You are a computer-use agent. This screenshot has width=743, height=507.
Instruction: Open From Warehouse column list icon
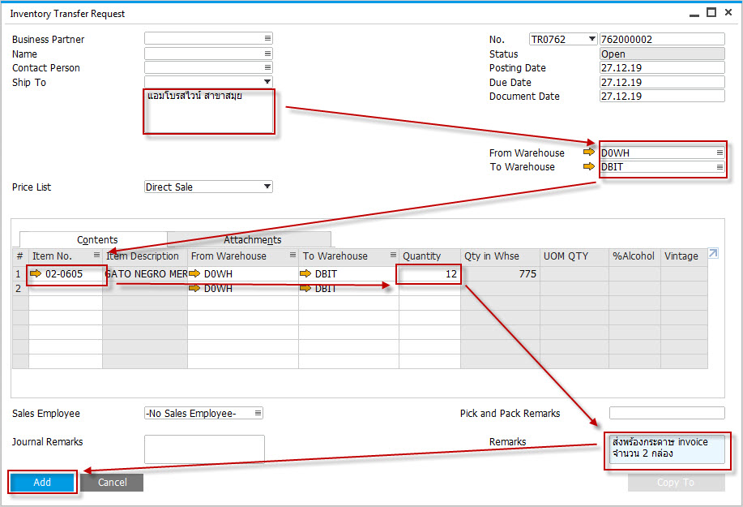(x=293, y=256)
